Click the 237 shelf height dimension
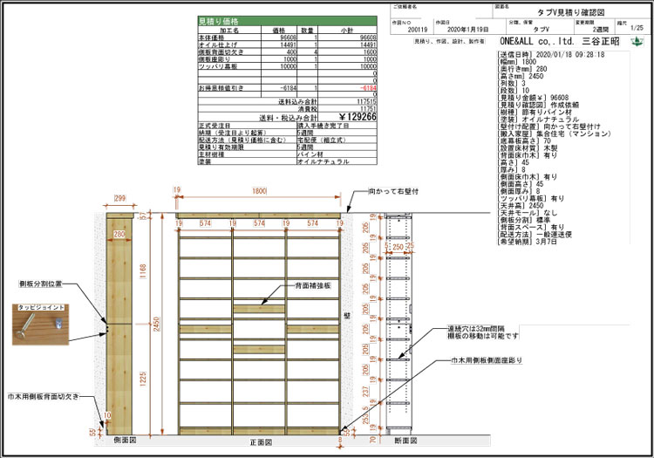The width and height of the screenshot is (654, 458). click(365, 391)
